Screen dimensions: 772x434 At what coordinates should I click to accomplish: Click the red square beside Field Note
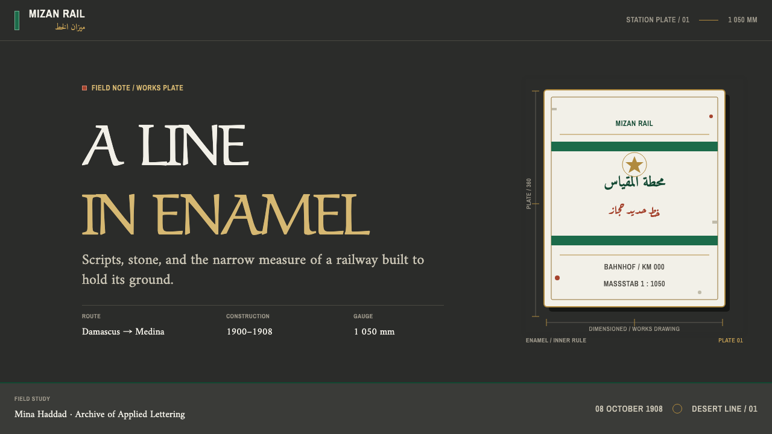pyautogui.click(x=84, y=88)
